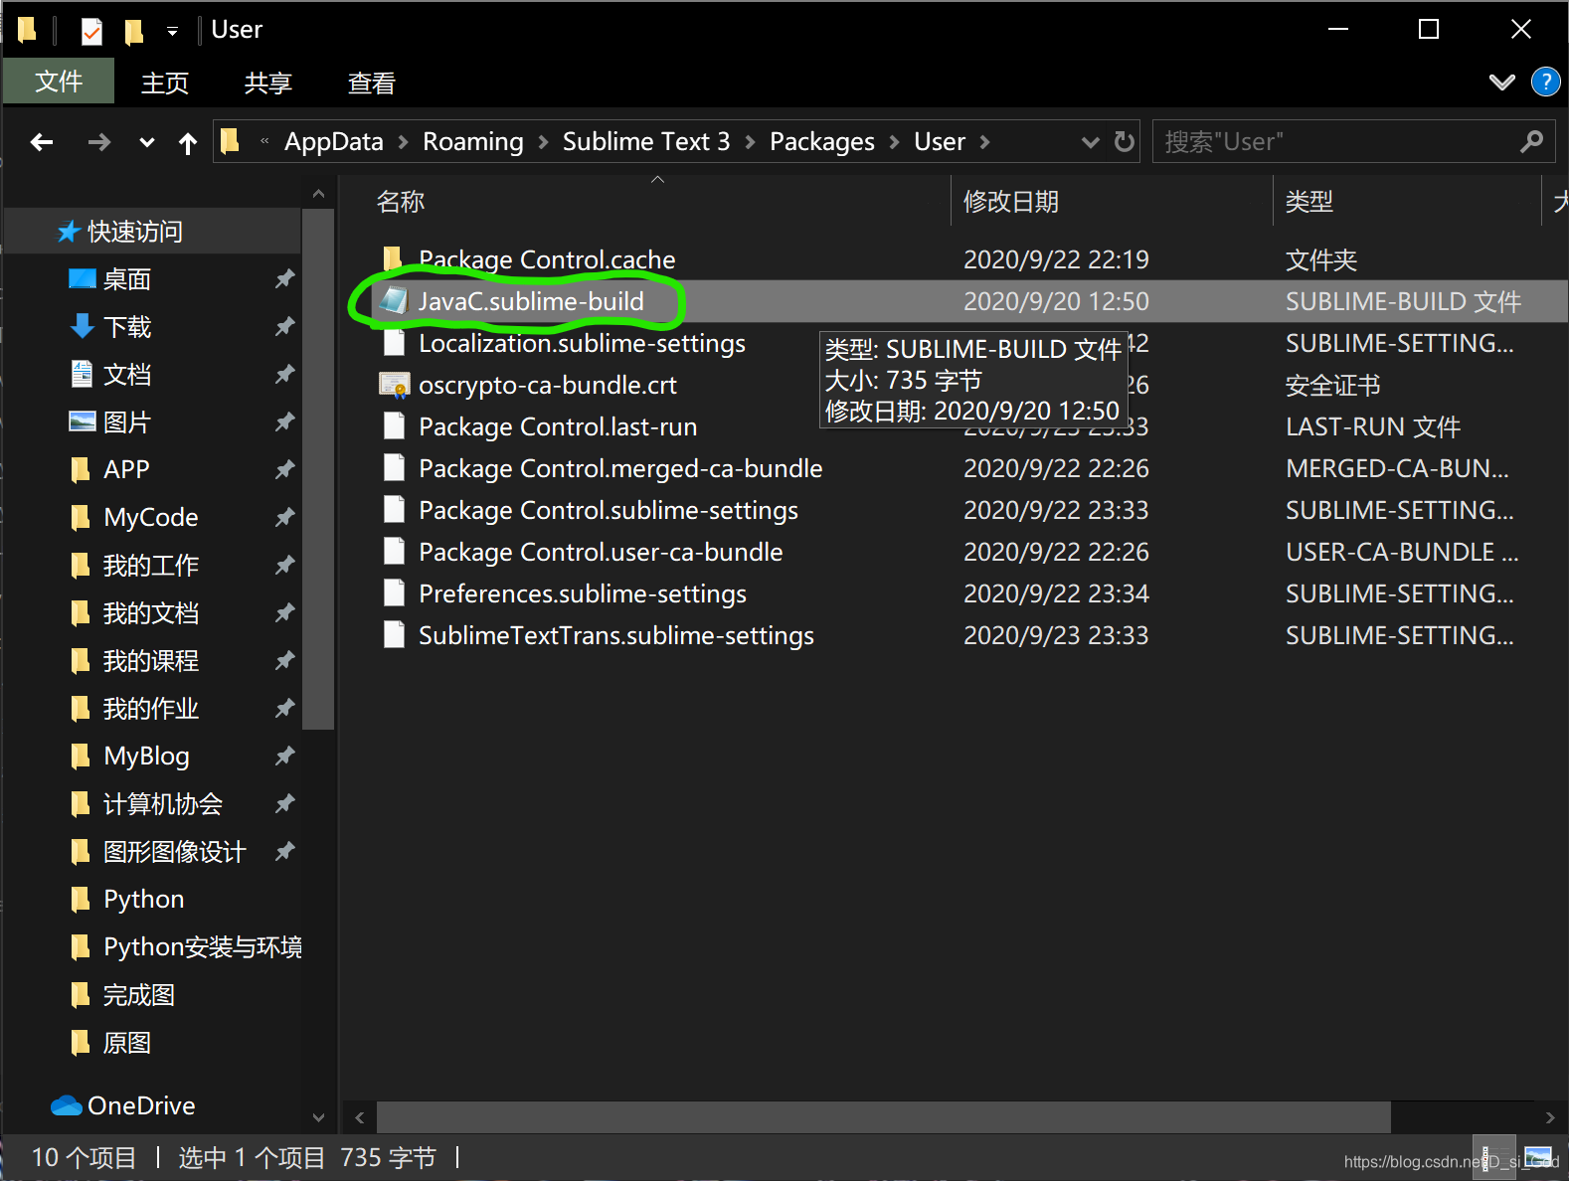Open 我的文档 folder in sidebar
The image size is (1569, 1181).
pyautogui.click(x=150, y=613)
